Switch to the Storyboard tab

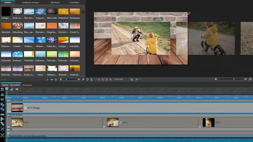point(27,85)
